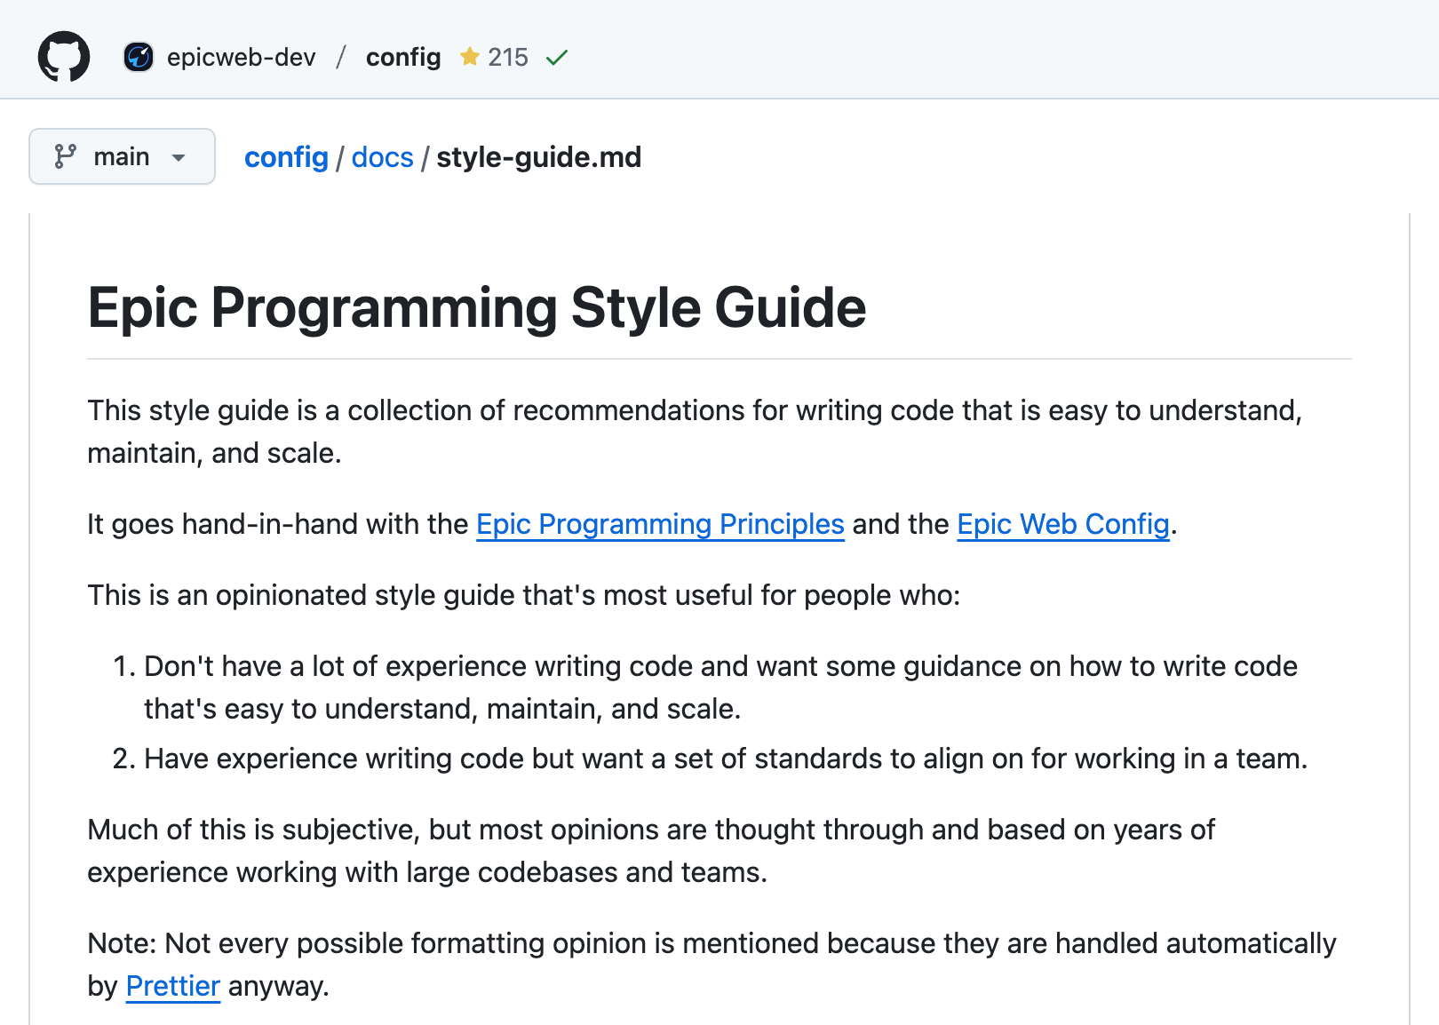1439x1025 pixels.
Task: Click the green checkmark status icon
Action: (557, 58)
